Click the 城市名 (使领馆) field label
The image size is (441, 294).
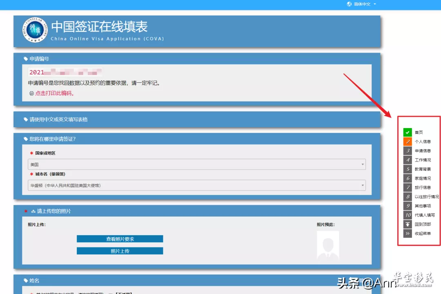(50, 174)
